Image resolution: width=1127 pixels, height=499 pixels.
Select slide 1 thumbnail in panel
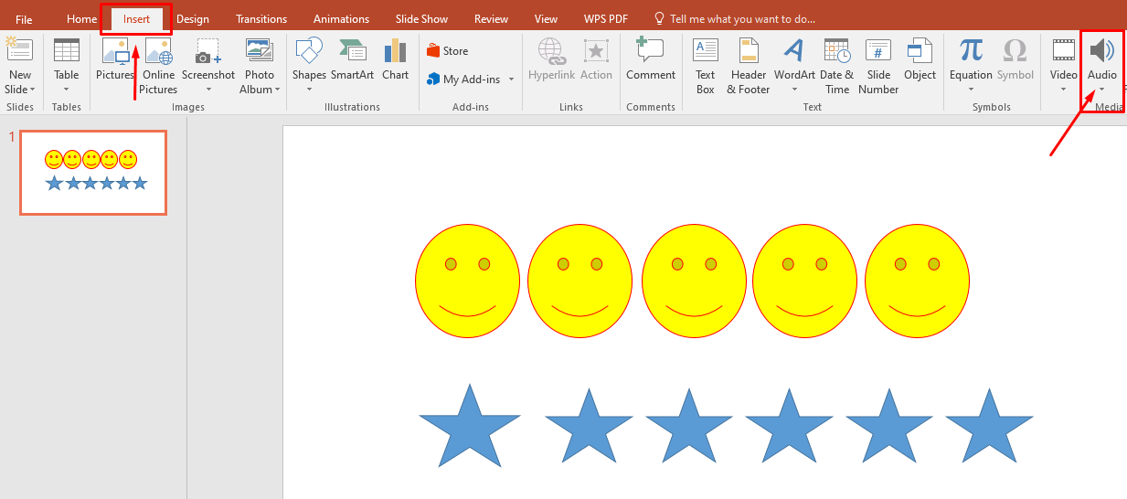pyautogui.click(x=93, y=173)
